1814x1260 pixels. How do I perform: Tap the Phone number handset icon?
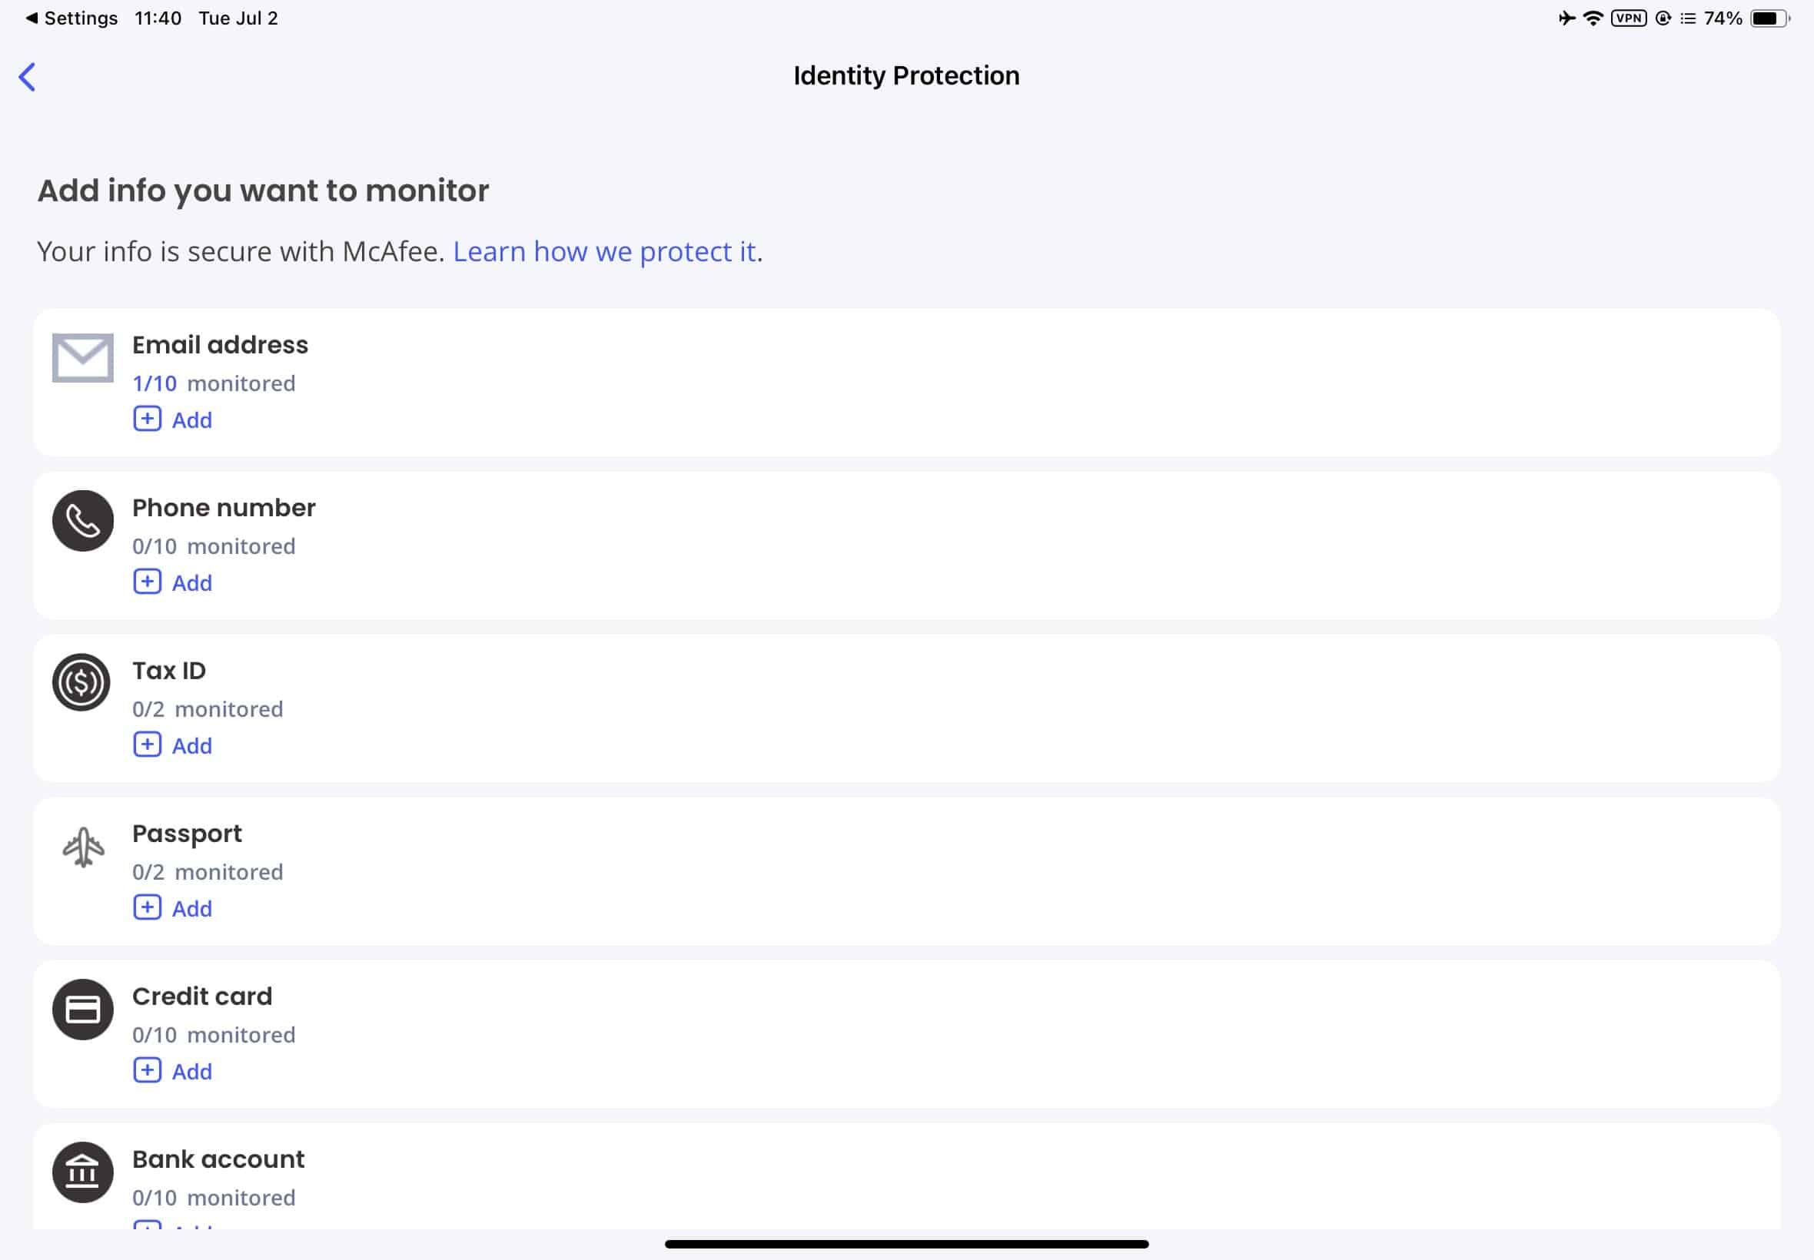tap(83, 521)
